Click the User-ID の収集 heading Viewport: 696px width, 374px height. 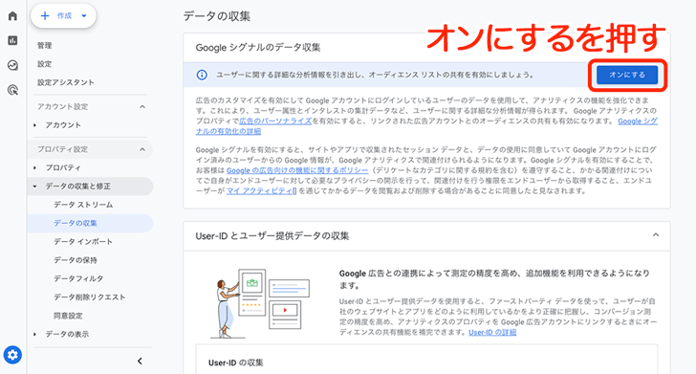(x=236, y=363)
